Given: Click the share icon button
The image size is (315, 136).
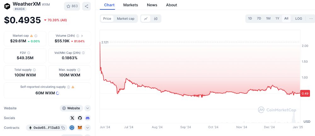Looking at the screenshot, I should click(86, 6).
